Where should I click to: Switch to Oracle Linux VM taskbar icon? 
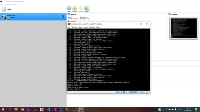point(81,109)
